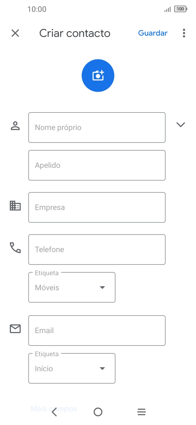
Task: Click the envelope icon next to Email
Action: click(x=15, y=329)
